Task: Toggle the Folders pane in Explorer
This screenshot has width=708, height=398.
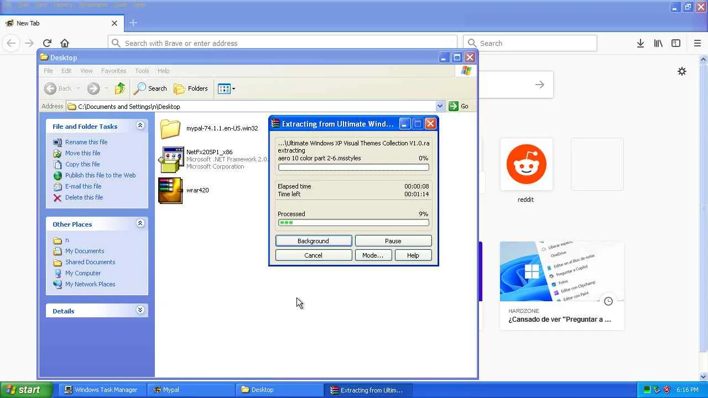Action: point(191,88)
